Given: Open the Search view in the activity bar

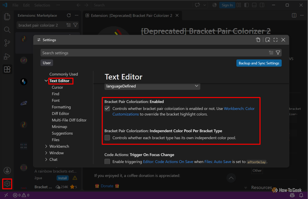Looking at the screenshot, I should (x=7, y=30).
